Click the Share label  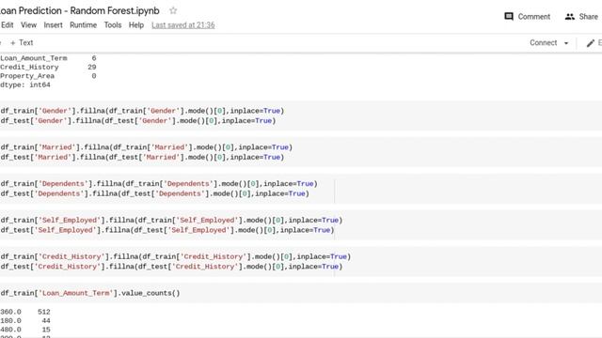(589, 17)
